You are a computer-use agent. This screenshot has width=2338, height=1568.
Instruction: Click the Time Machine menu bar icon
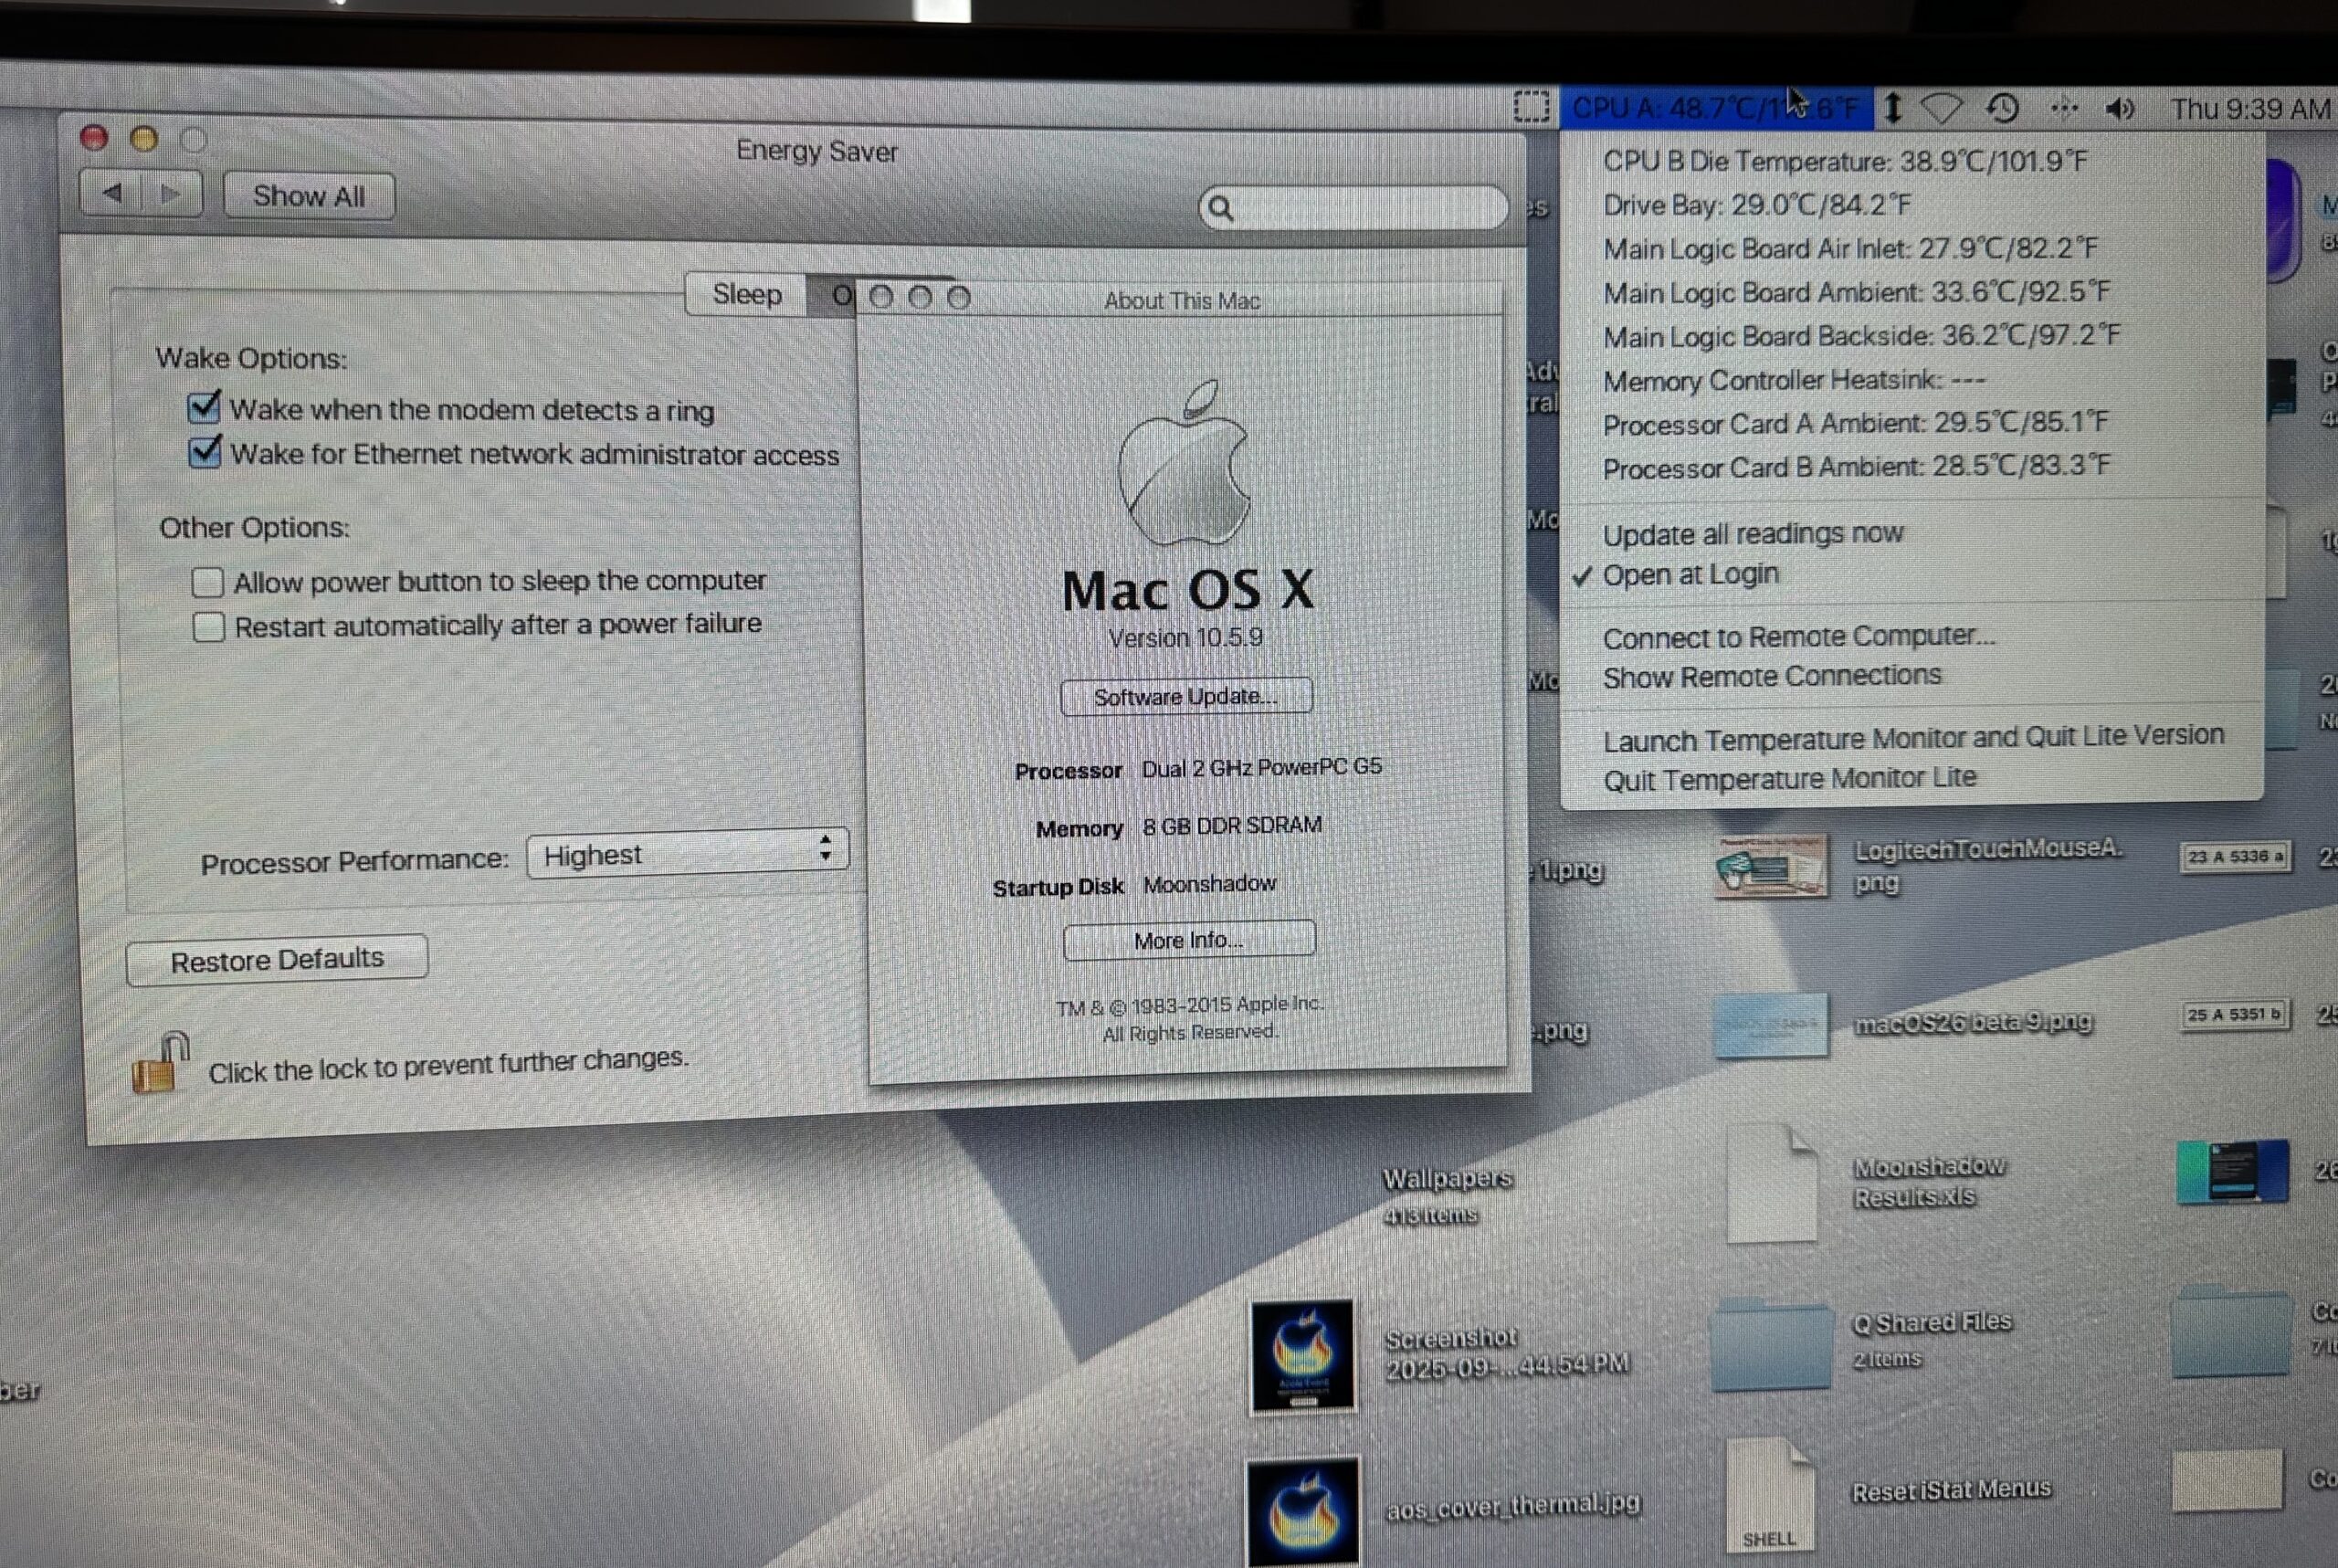2002,108
